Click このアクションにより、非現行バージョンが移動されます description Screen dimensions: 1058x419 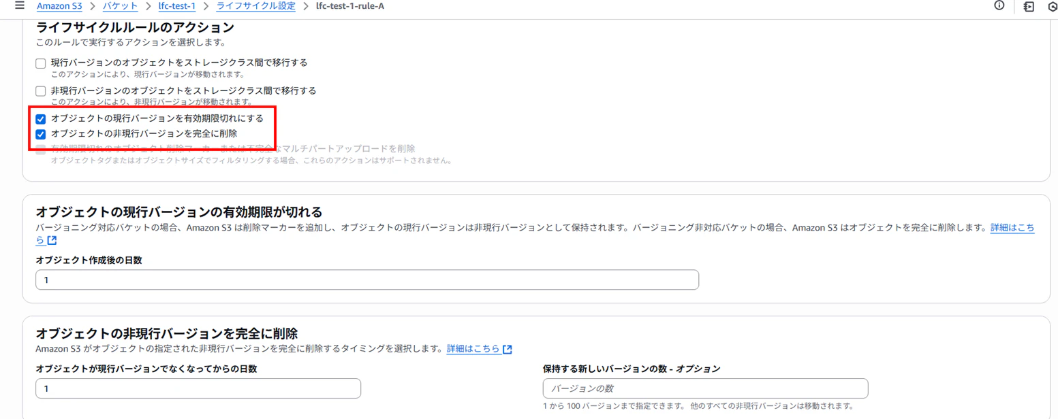tap(152, 102)
